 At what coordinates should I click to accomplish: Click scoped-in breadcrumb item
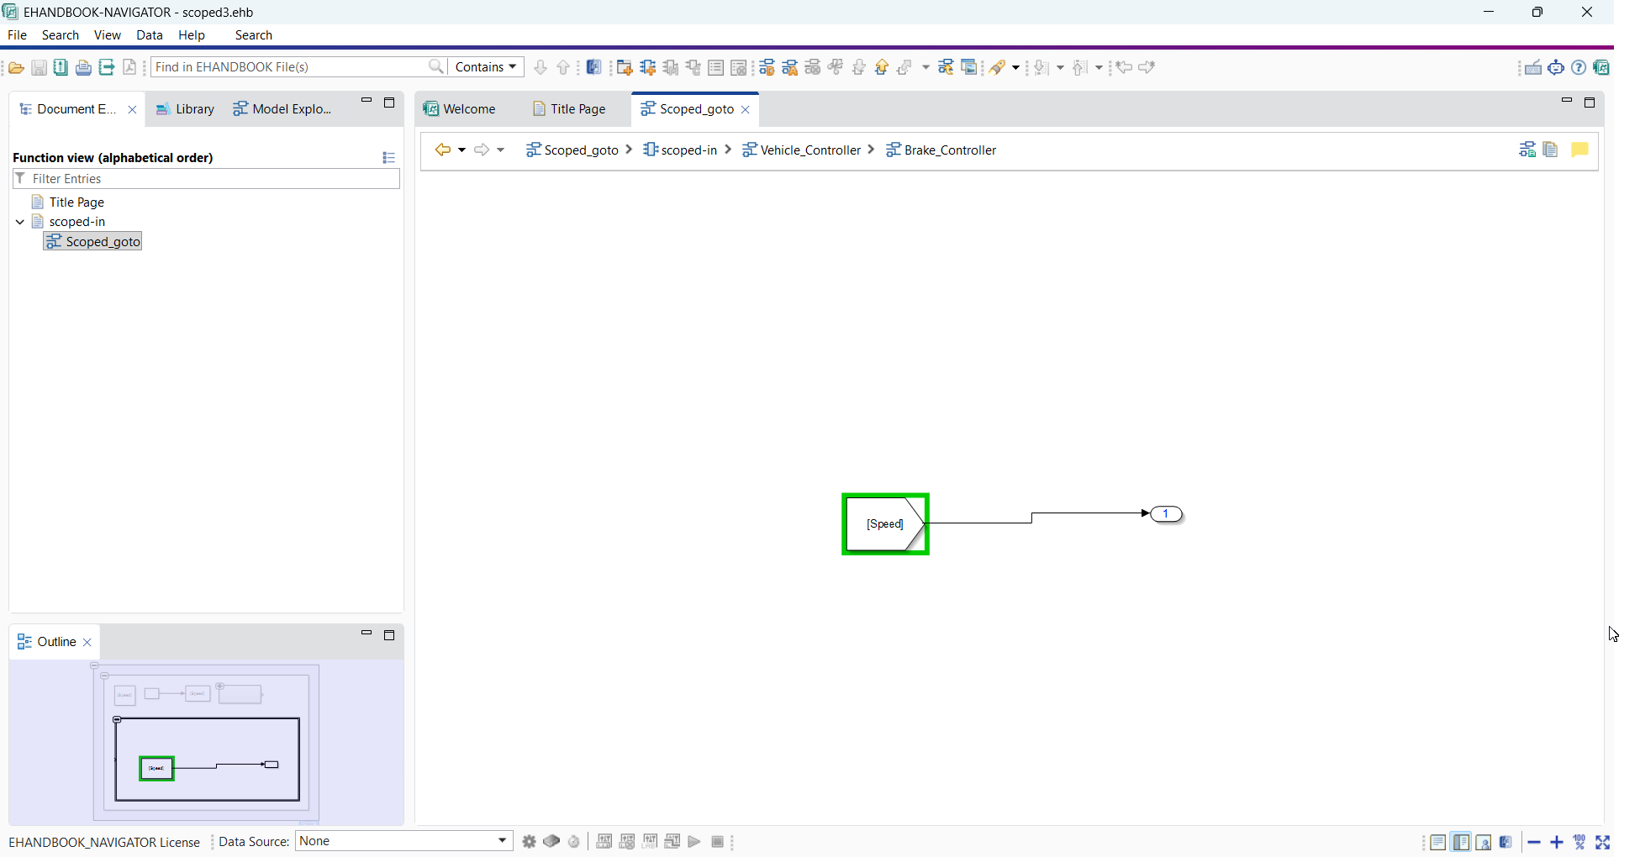click(680, 150)
